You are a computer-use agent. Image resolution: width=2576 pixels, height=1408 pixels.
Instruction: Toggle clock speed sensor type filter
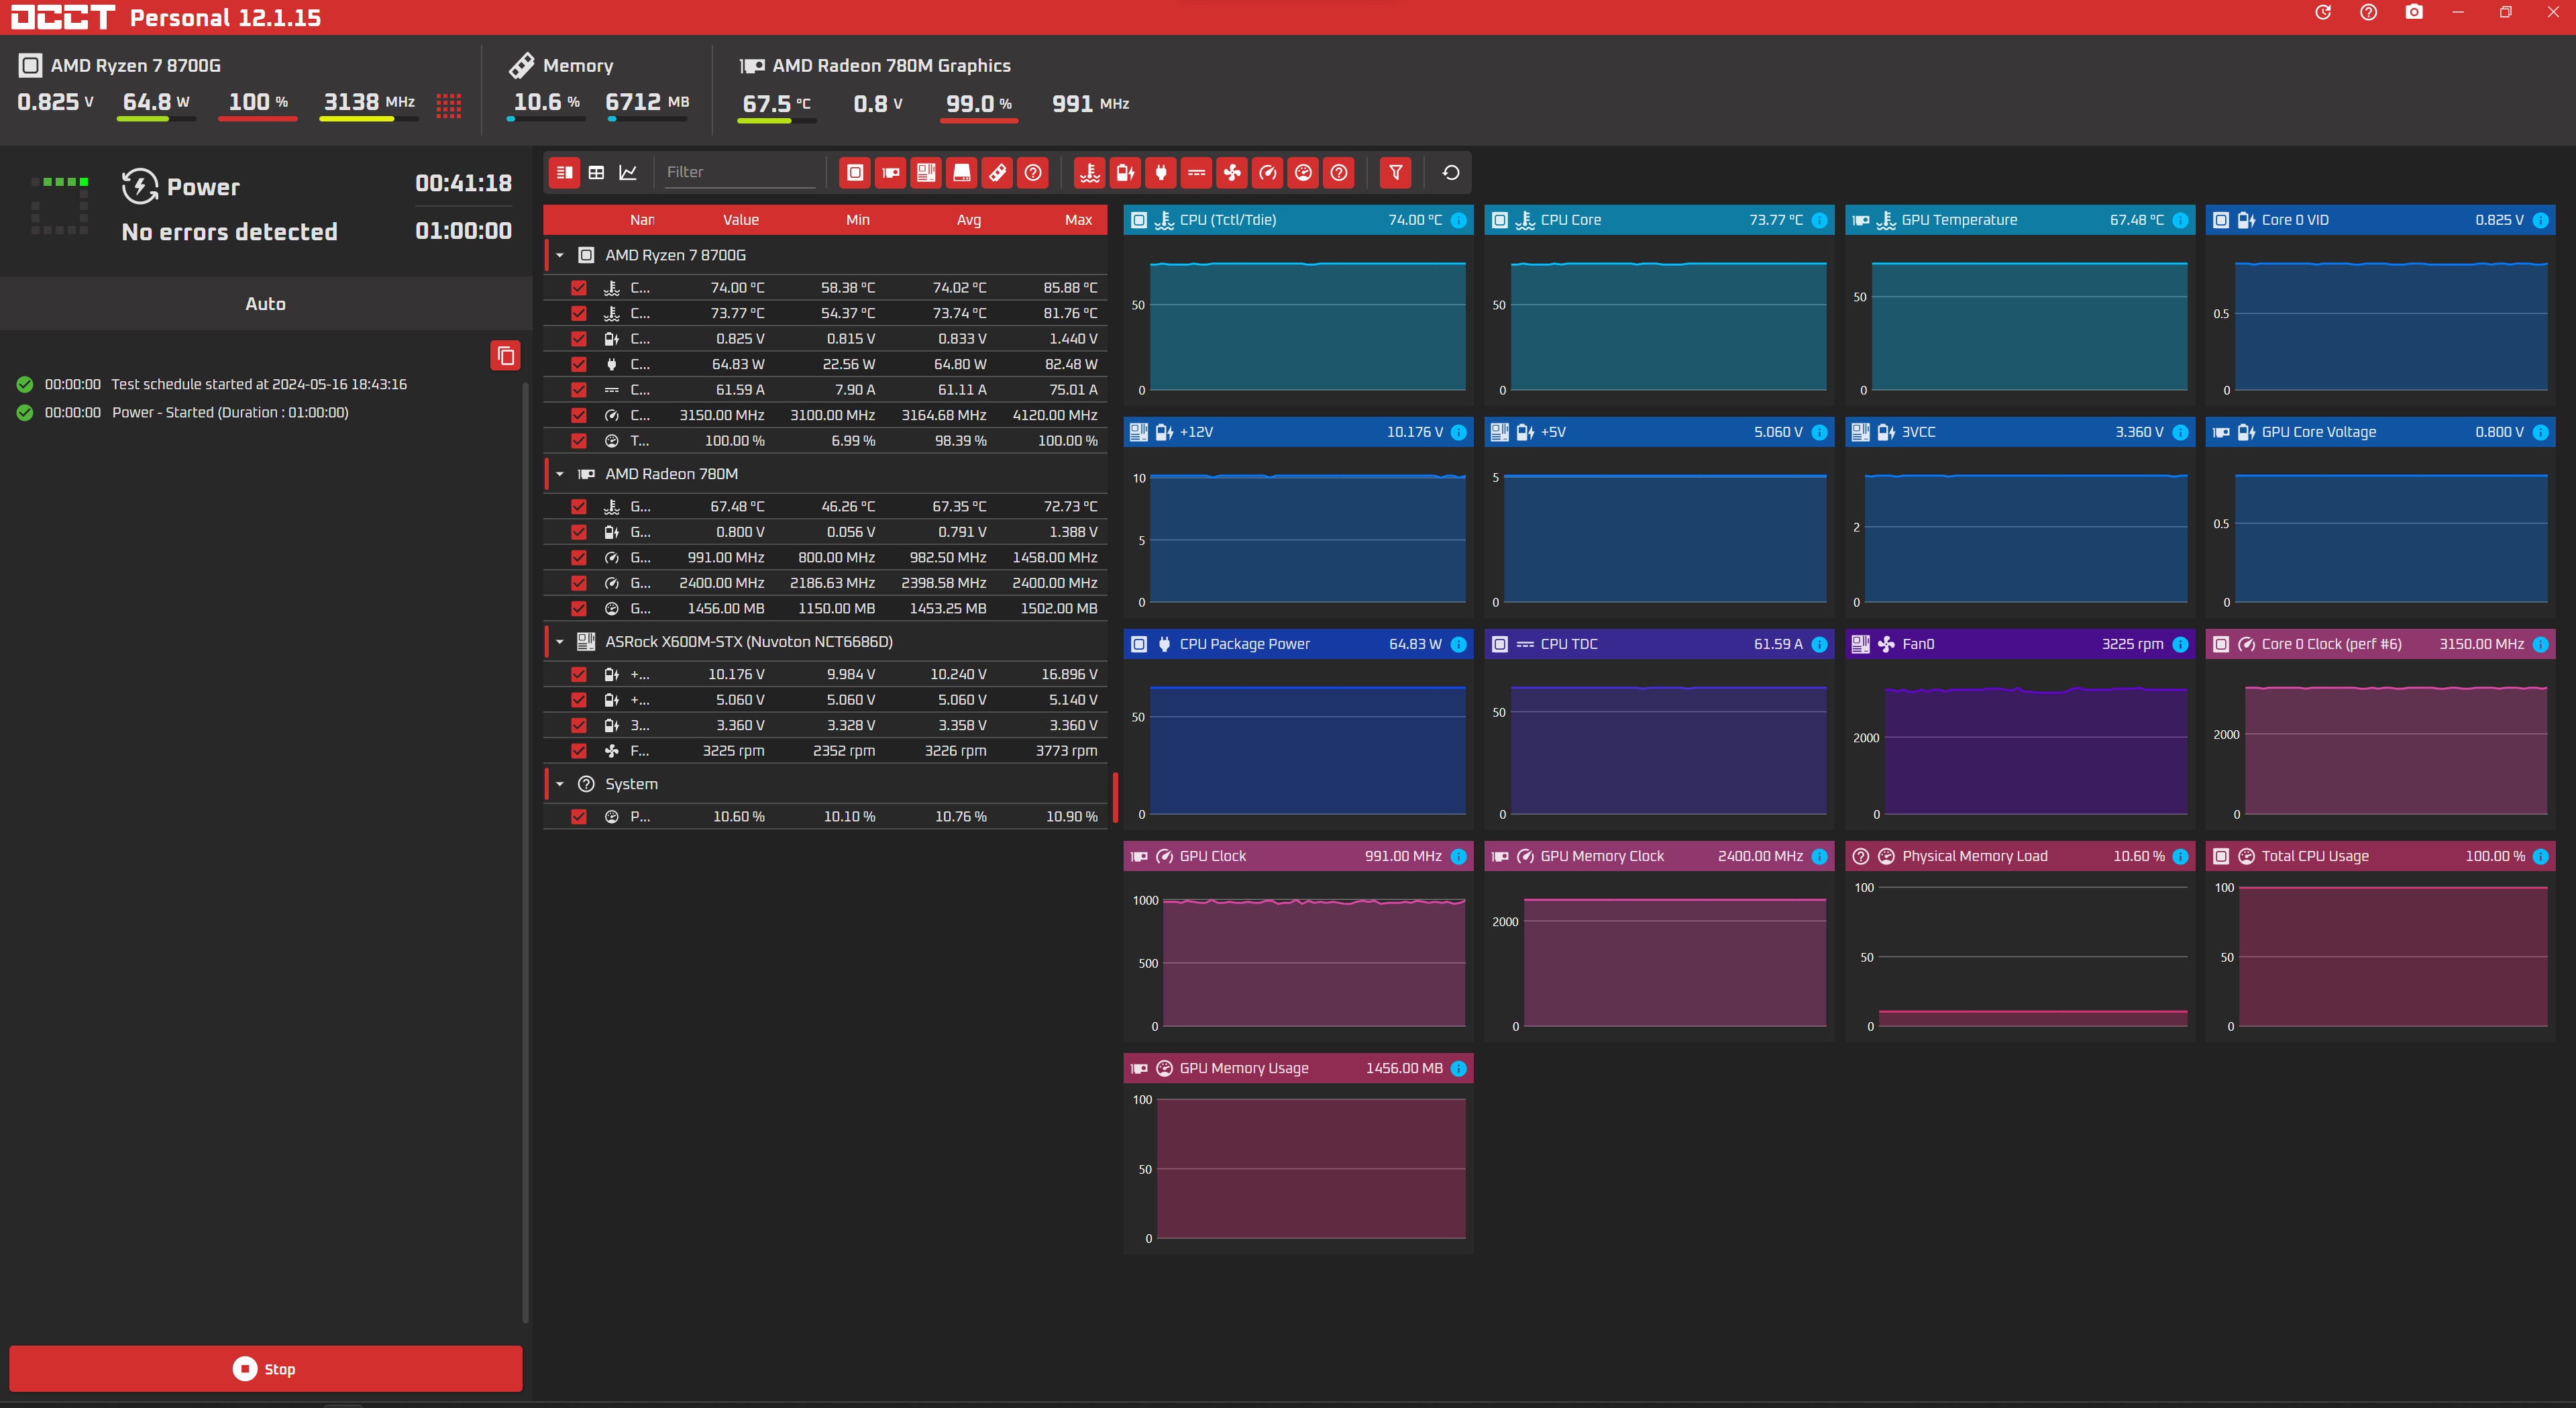1268,172
